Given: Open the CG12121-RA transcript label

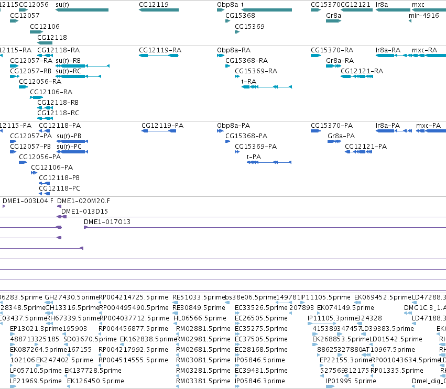Looking at the screenshot, I should click(362, 71).
